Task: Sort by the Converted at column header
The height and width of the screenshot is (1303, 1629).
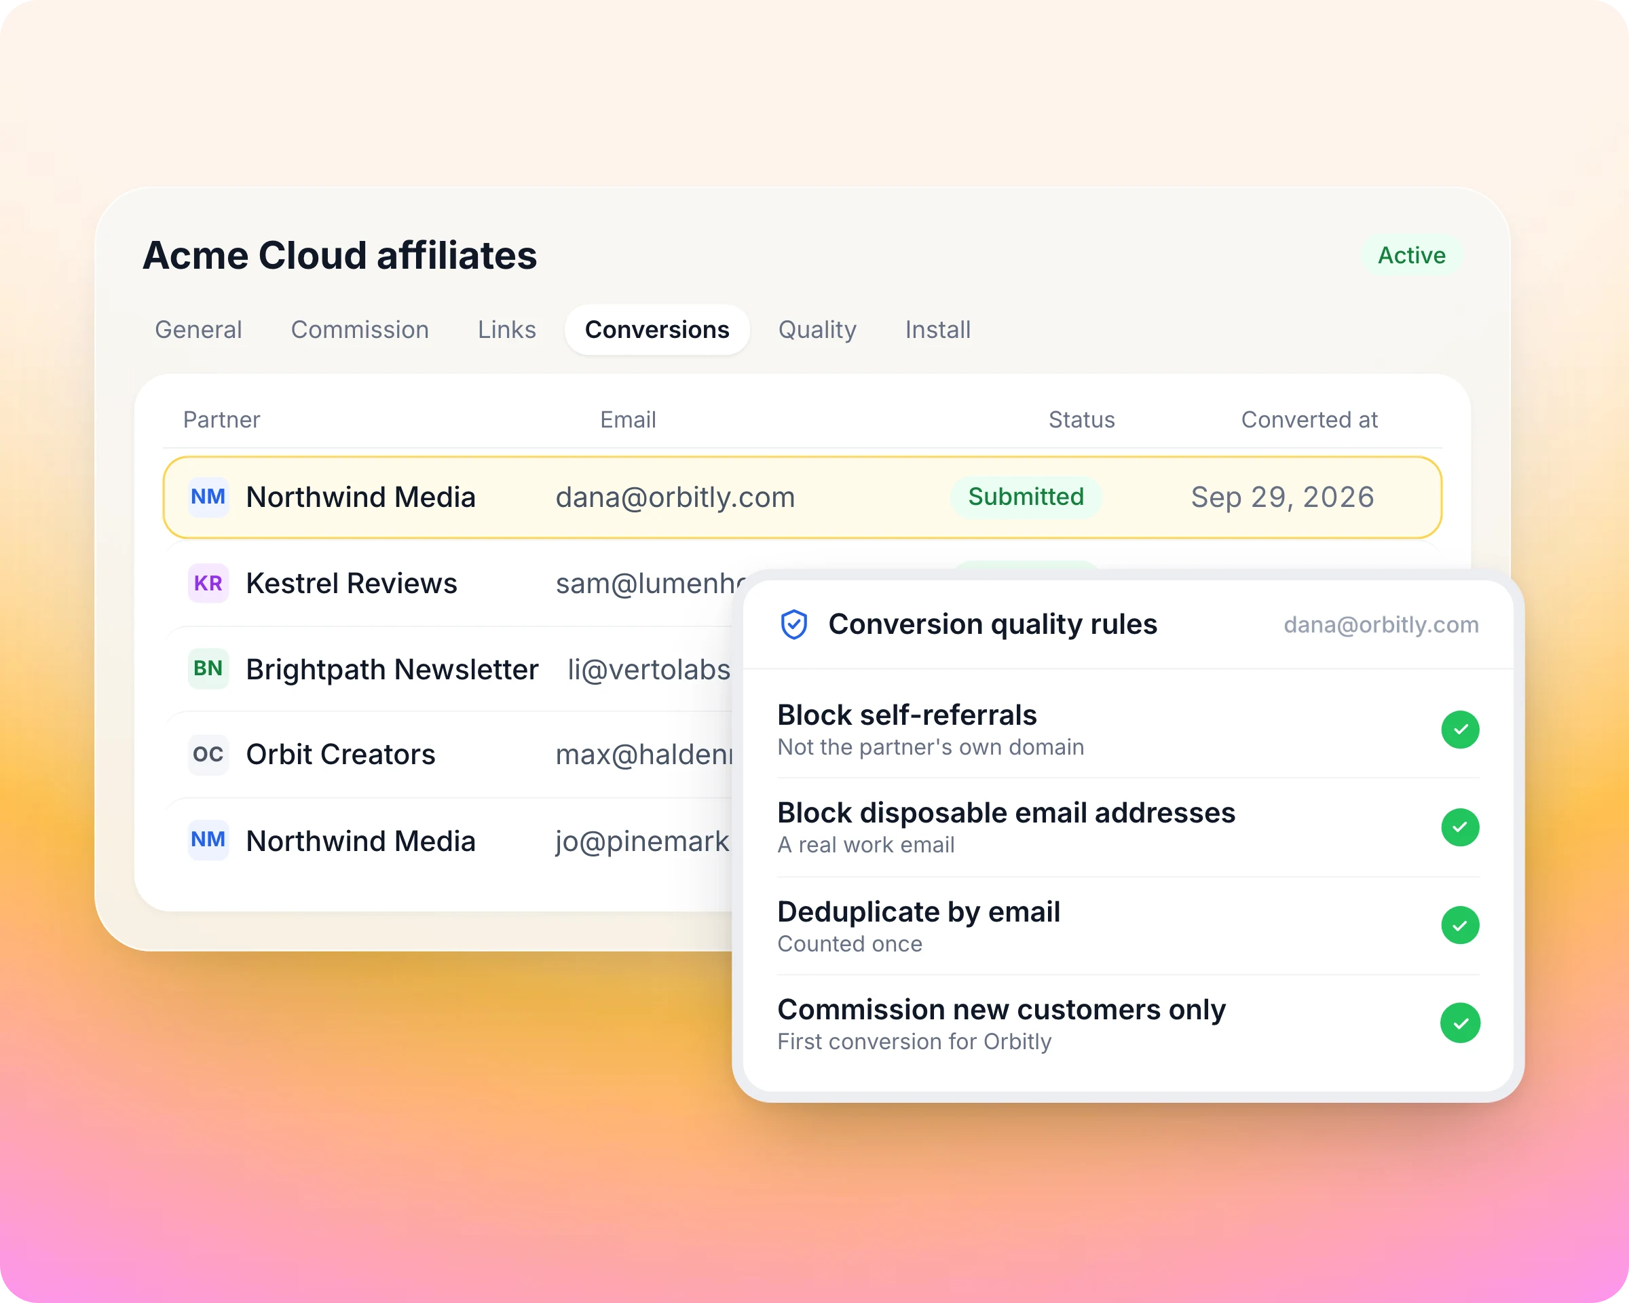Action: point(1309,420)
